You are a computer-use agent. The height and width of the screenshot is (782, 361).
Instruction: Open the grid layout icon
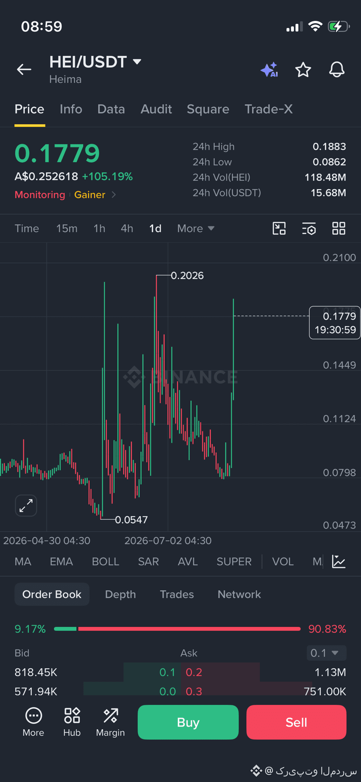coord(339,229)
